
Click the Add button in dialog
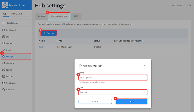(131, 101)
